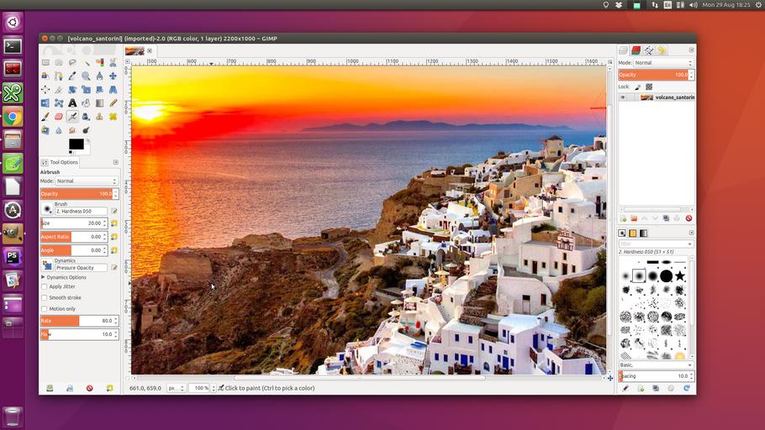
Task: Select the Rectangle Select tool
Action: (x=45, y=62)
